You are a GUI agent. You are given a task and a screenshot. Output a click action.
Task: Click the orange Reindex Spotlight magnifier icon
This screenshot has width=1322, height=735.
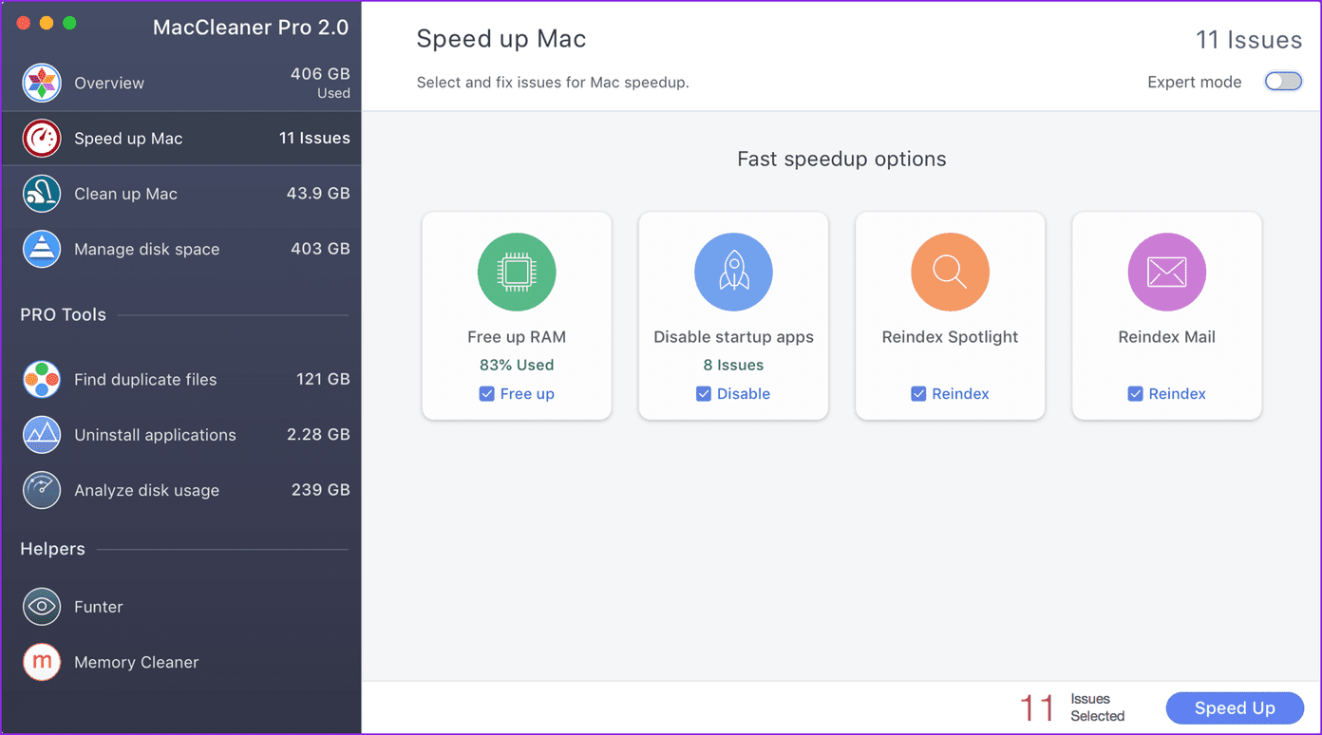(x=950, y=273)
